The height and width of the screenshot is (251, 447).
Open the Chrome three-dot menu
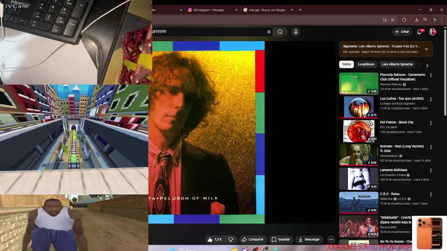(442, 20)
